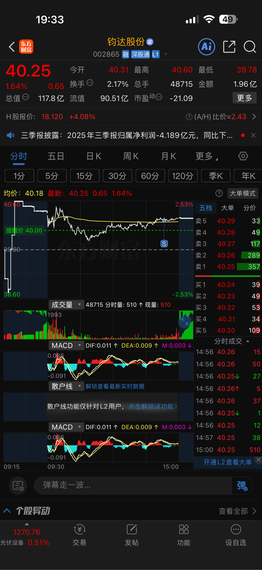The image size is (262, 570).
Task: Open 交易 trade icon
Action: pos(79,535)
